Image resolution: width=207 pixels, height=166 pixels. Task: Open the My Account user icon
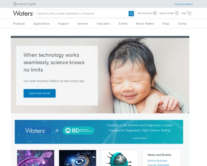155,13
